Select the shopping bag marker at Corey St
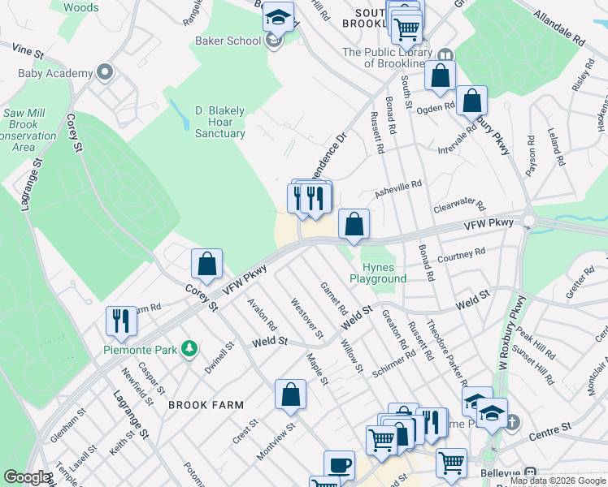This screenshot has width=608, height=487. (206, 264)
